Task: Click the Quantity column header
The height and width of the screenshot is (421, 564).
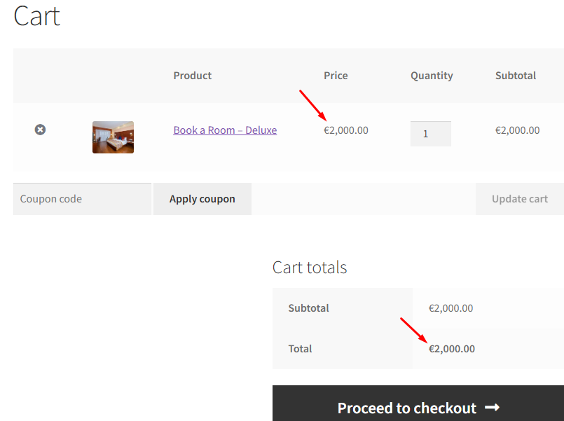Action: coord(432,76)
